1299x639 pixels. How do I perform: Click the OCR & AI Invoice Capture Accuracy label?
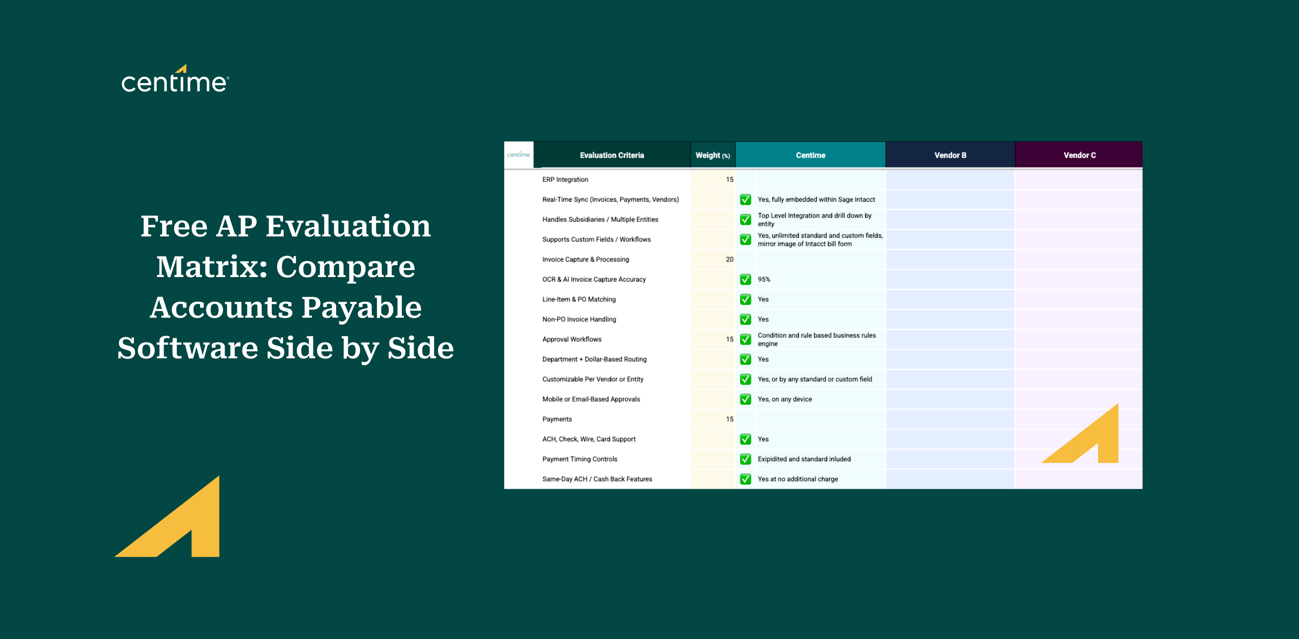point(594,280)
